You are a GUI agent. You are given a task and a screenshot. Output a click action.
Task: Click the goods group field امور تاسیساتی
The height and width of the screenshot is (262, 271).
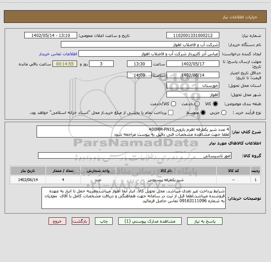tap(135, 155)
